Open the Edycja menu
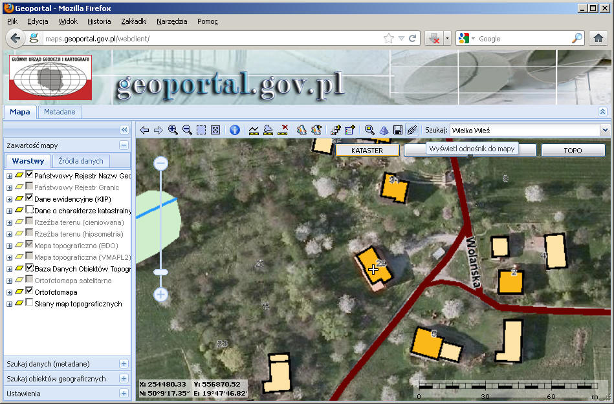The height and width of the screenshot is (404, 614). tap(38, 21)
